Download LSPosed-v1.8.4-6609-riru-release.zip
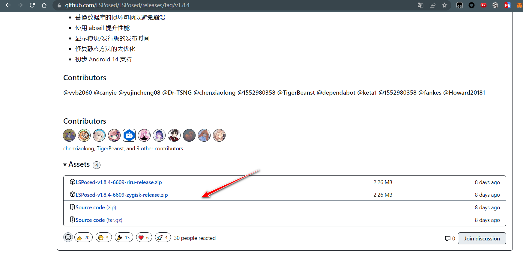 pos(119,182)
